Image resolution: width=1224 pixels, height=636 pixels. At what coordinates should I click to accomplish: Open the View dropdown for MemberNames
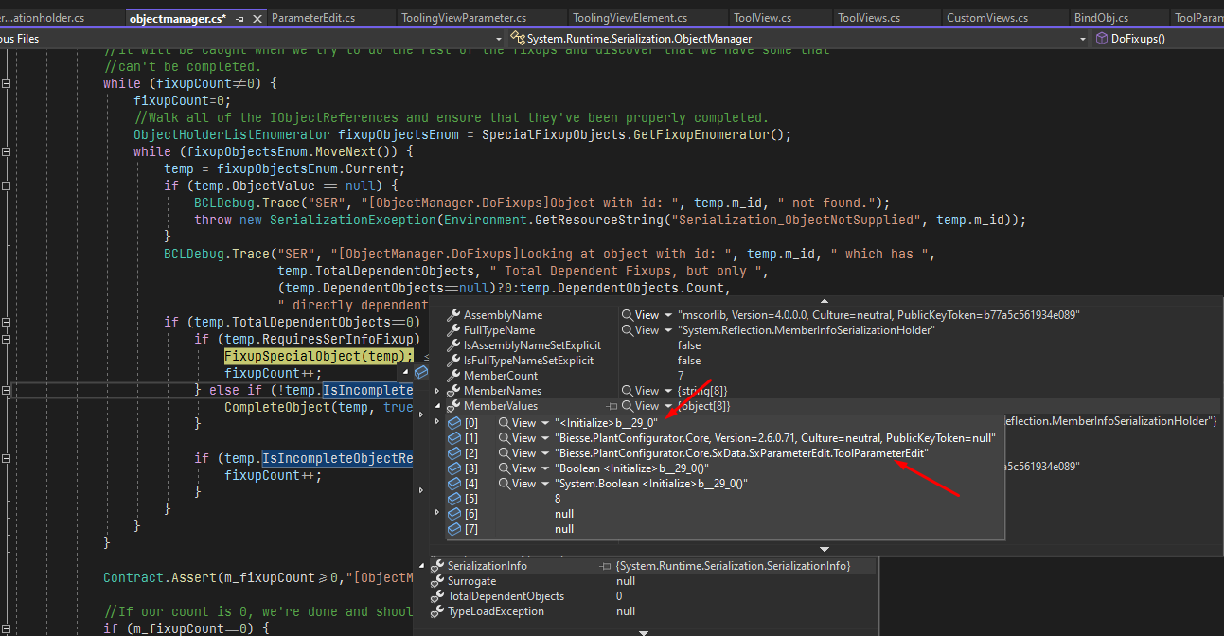click(x=667, y=391)
